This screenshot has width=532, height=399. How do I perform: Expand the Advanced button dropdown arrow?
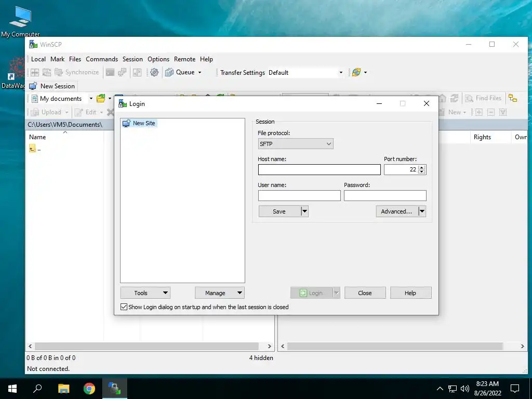[x=422, y=211]
